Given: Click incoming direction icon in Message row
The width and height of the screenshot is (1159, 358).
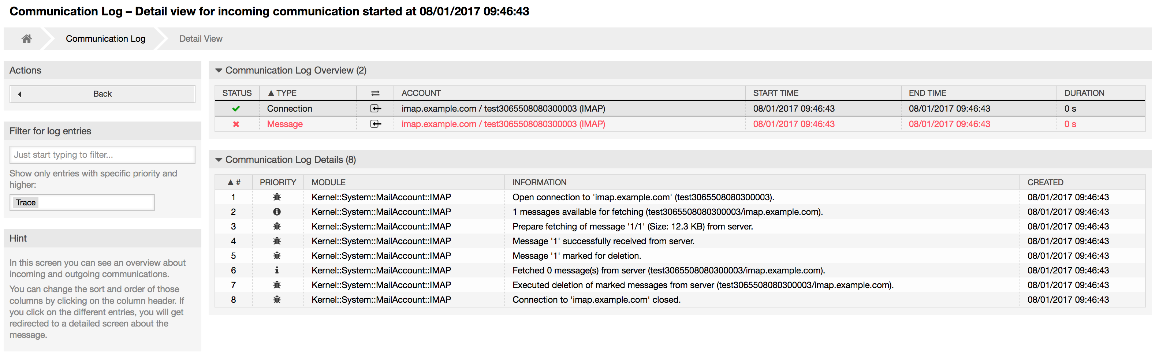Looking at the screenshot, I should (x=375, y=124).
